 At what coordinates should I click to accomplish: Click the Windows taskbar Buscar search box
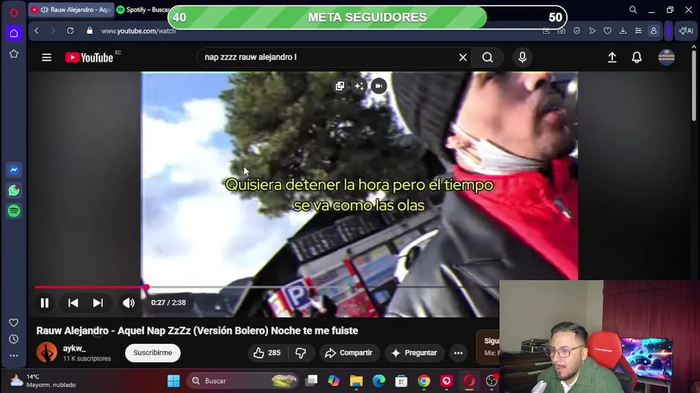pos(243,380)
